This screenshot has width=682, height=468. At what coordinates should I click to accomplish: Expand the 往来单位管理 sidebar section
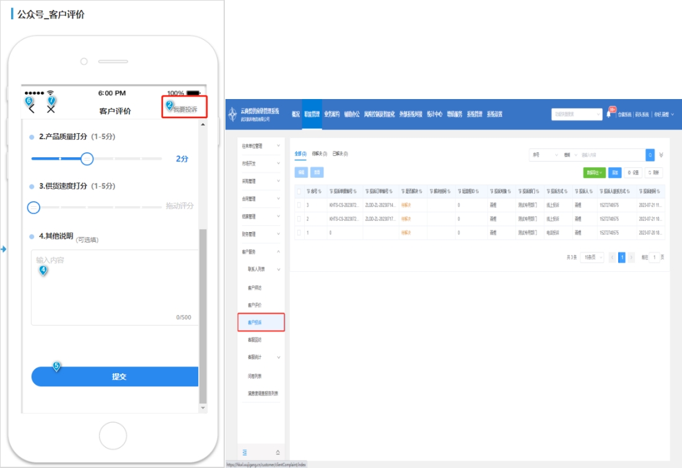point(261,146)
